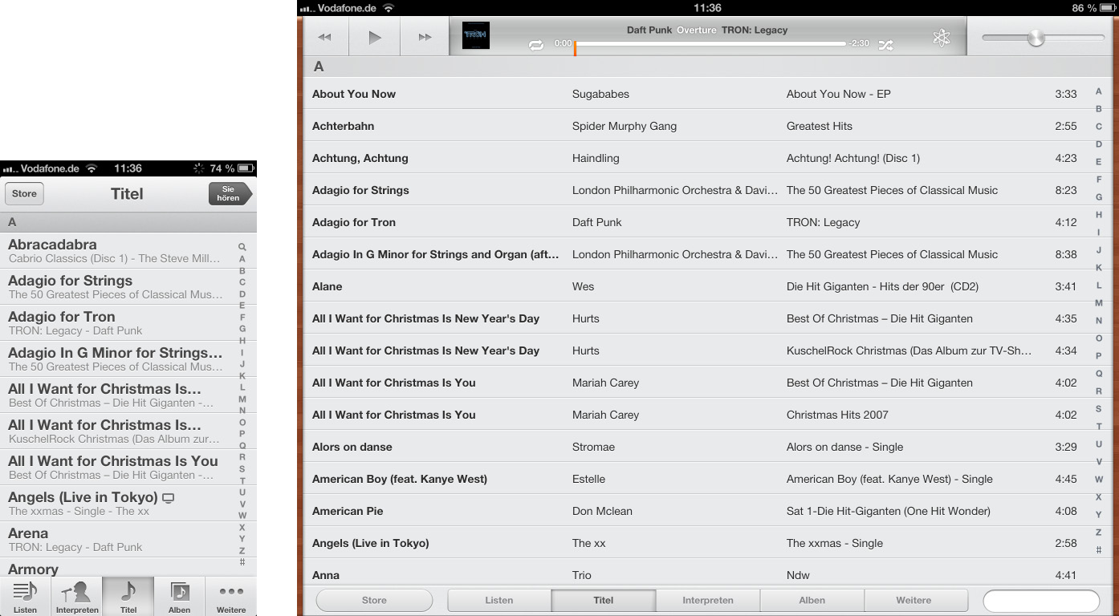Select Abracadabra in iPhone list

pos(116,250)
